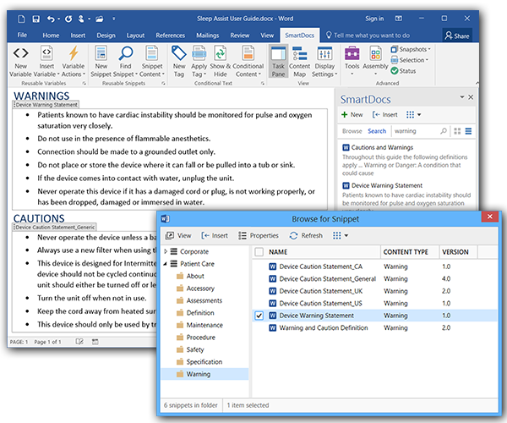Click Insert in SmartDocs pane
The image size is (507, 423).
[384, 114]
